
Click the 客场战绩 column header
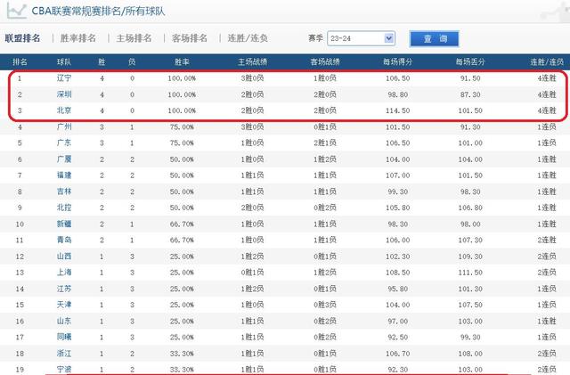[x=325, y=61]
